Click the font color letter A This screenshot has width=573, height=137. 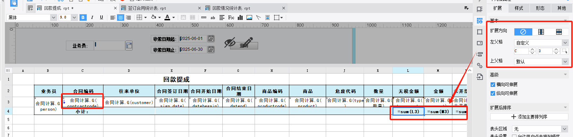pos(167,18)
